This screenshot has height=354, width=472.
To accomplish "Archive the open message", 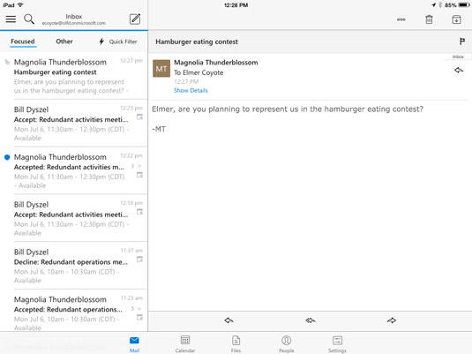I will click(x=456, y=19).
